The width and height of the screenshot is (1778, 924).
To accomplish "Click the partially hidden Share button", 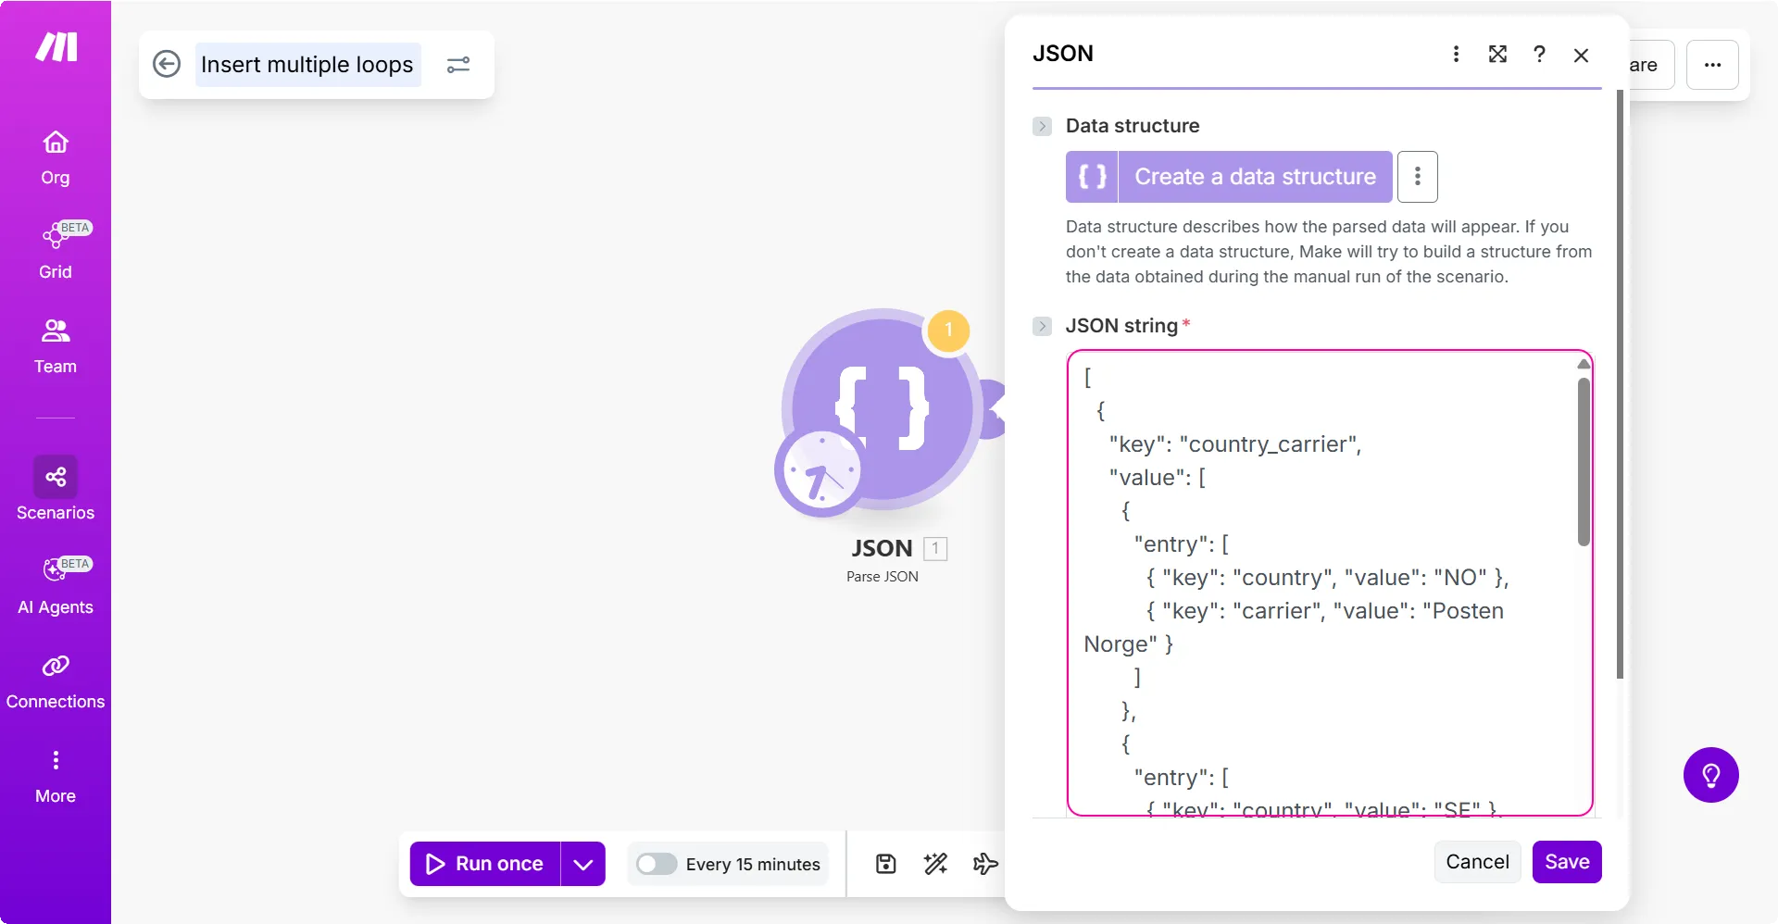I will [1651, 65].
